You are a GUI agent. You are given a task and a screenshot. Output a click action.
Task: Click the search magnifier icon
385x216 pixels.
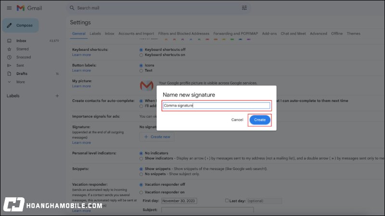72,8
